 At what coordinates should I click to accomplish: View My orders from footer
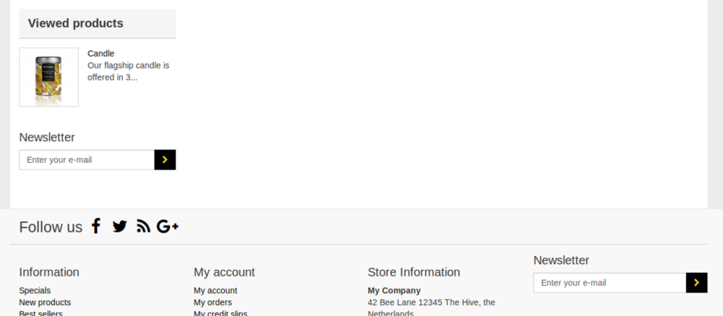(213, 302)
